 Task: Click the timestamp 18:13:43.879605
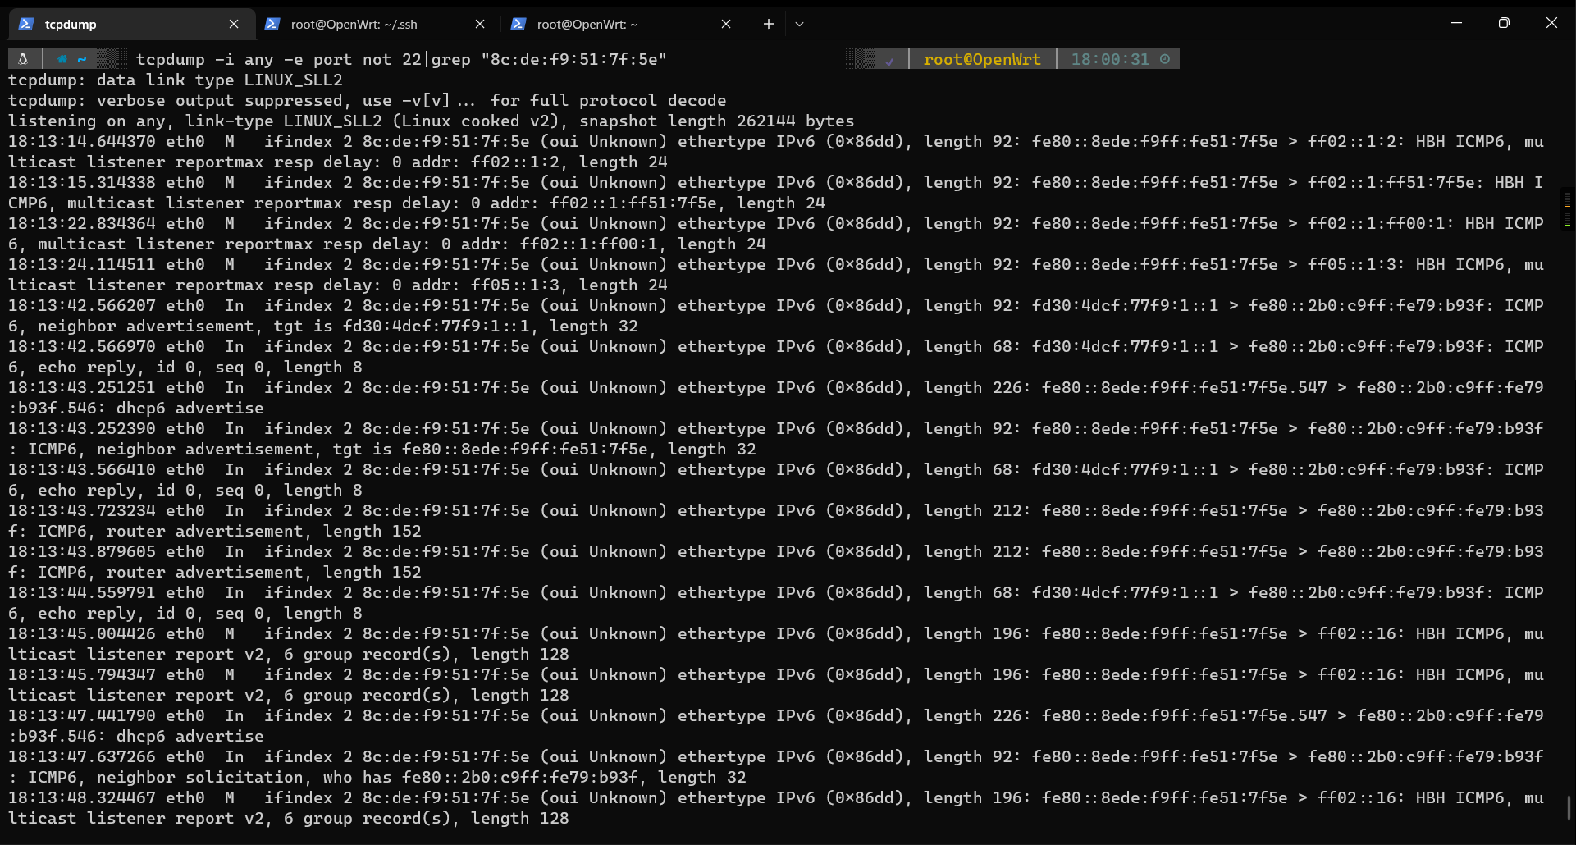(x=82, y=551)
